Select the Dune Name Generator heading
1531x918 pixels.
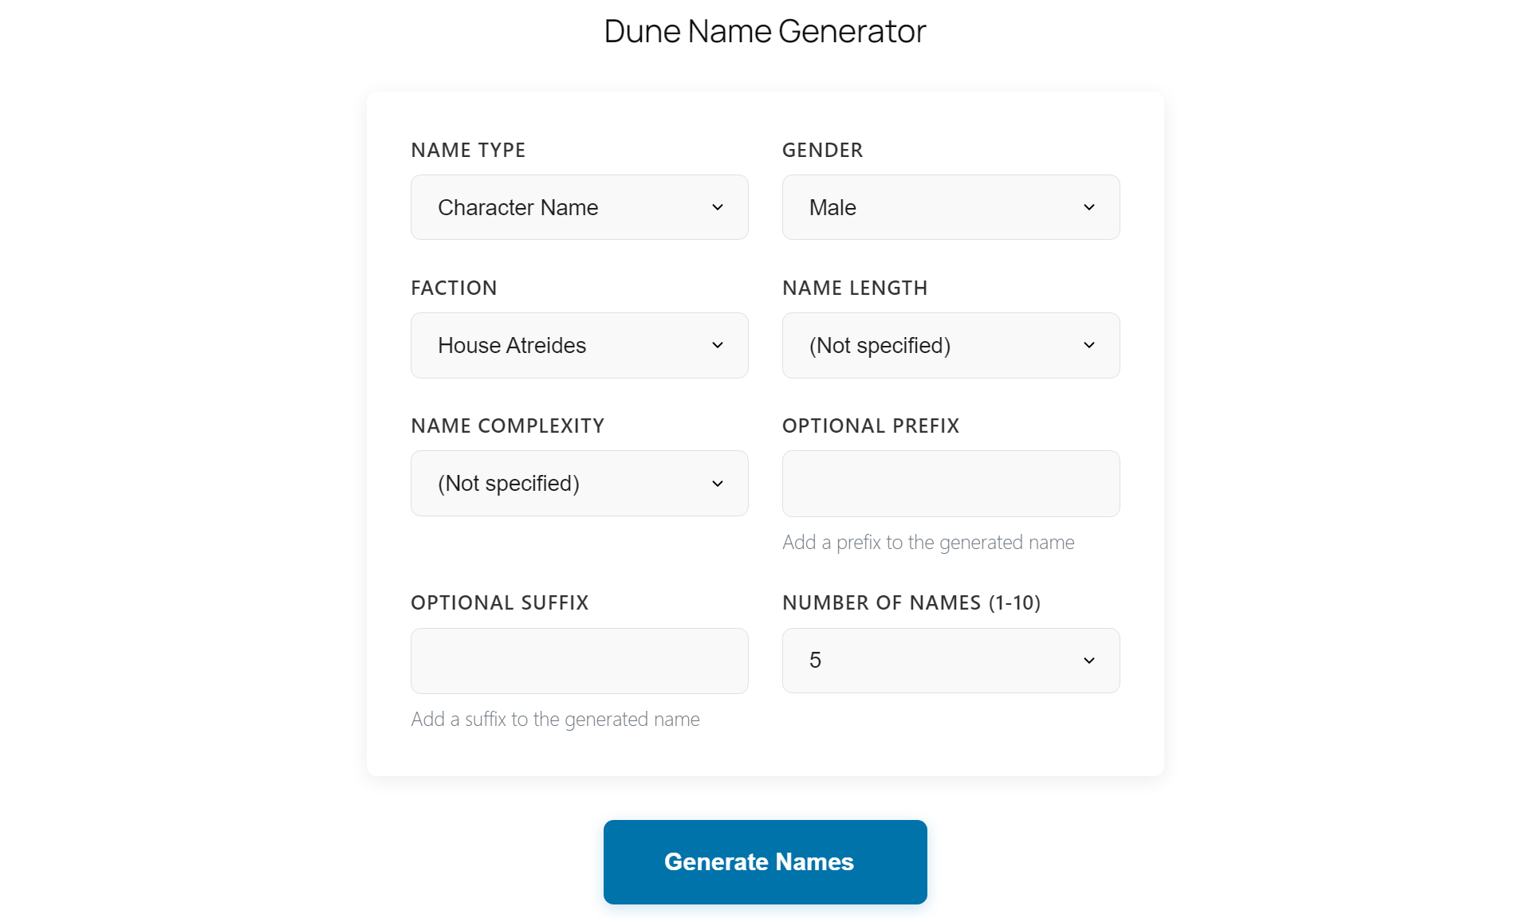[x=765, y=31]
